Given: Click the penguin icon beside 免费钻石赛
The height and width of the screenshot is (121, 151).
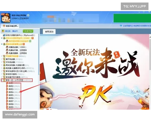Looking at the screenshot, I should click(7, 50).
